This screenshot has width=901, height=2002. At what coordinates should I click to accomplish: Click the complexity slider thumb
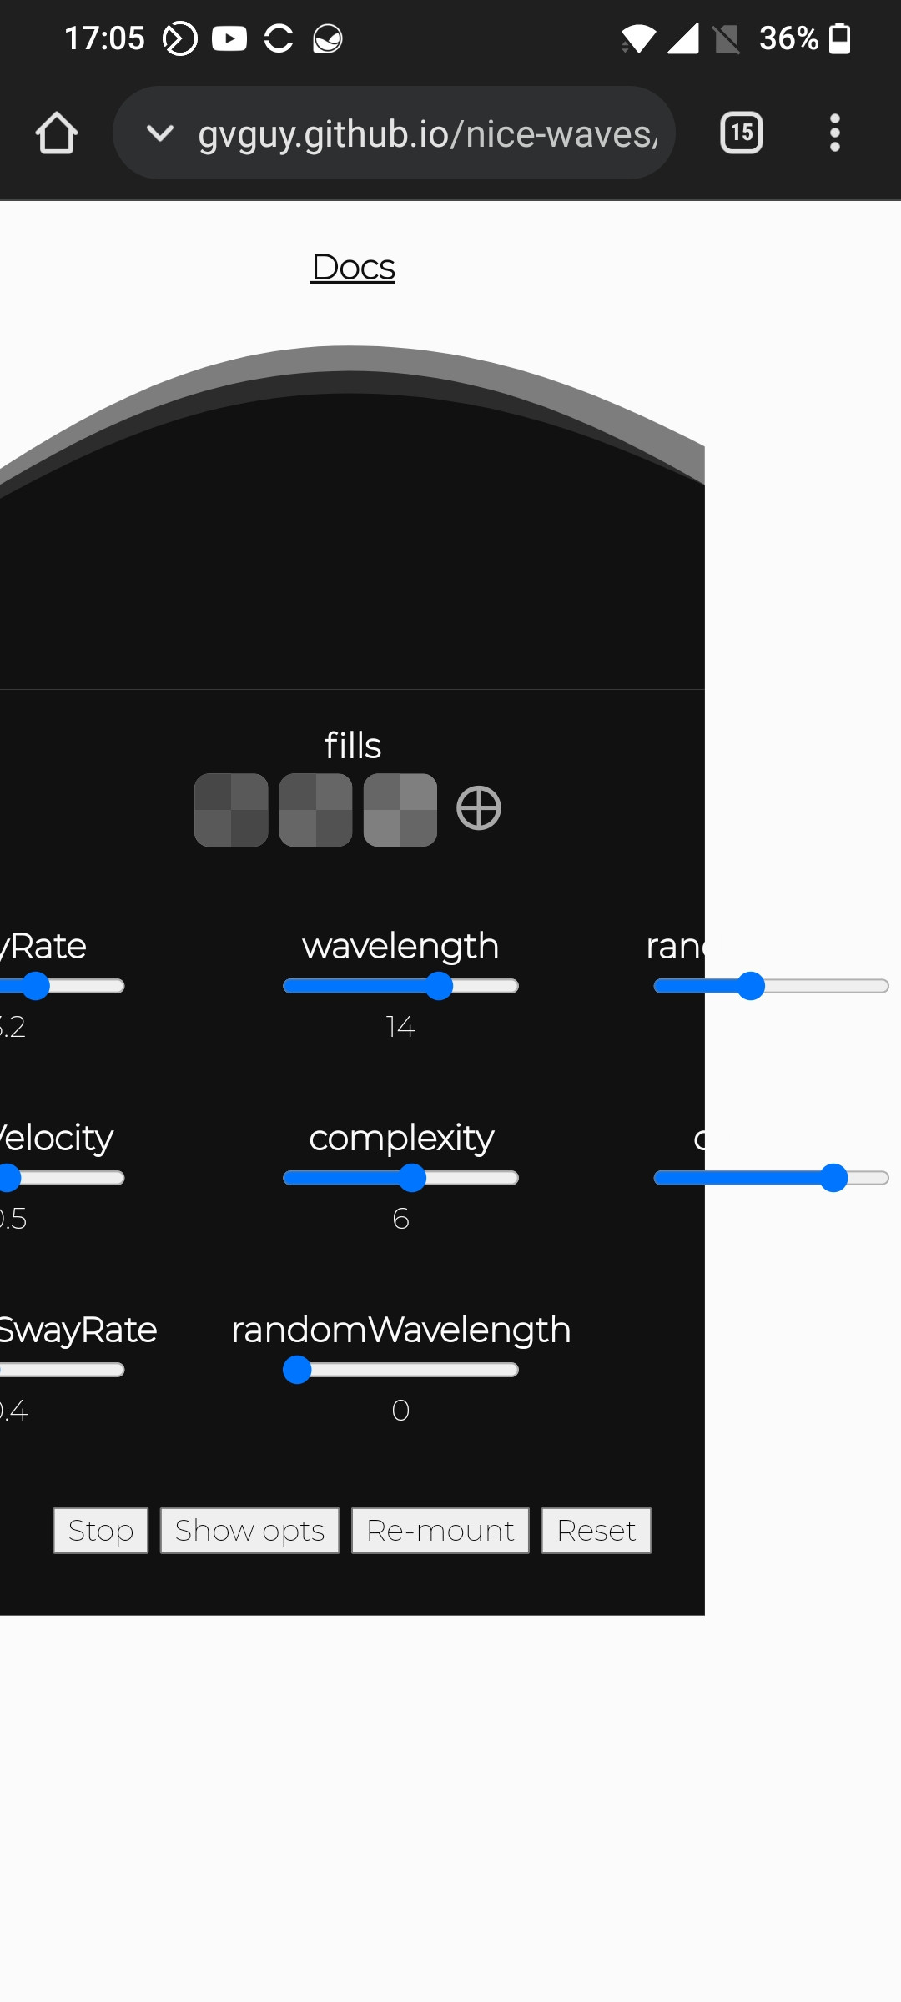click(415, 1178)
